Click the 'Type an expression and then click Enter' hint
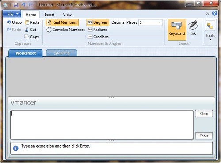This screenshot has height=163, width=221. [56, 146]
